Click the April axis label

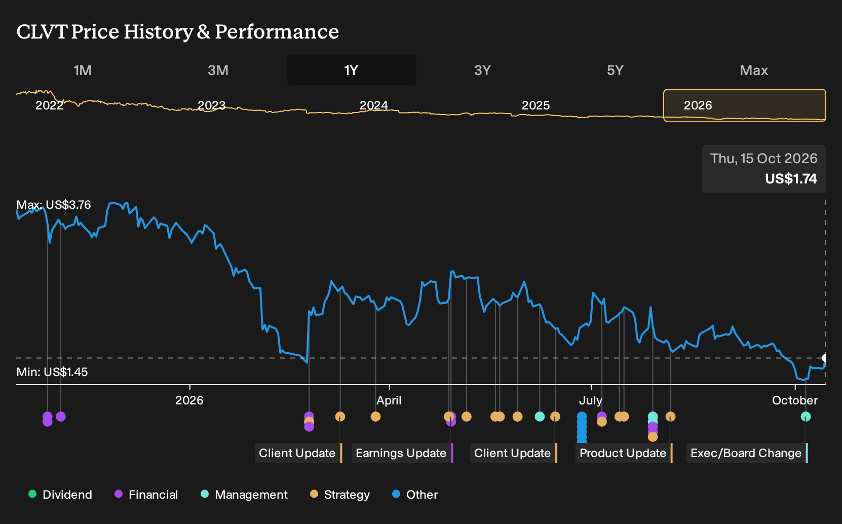[x=389, y=400]
